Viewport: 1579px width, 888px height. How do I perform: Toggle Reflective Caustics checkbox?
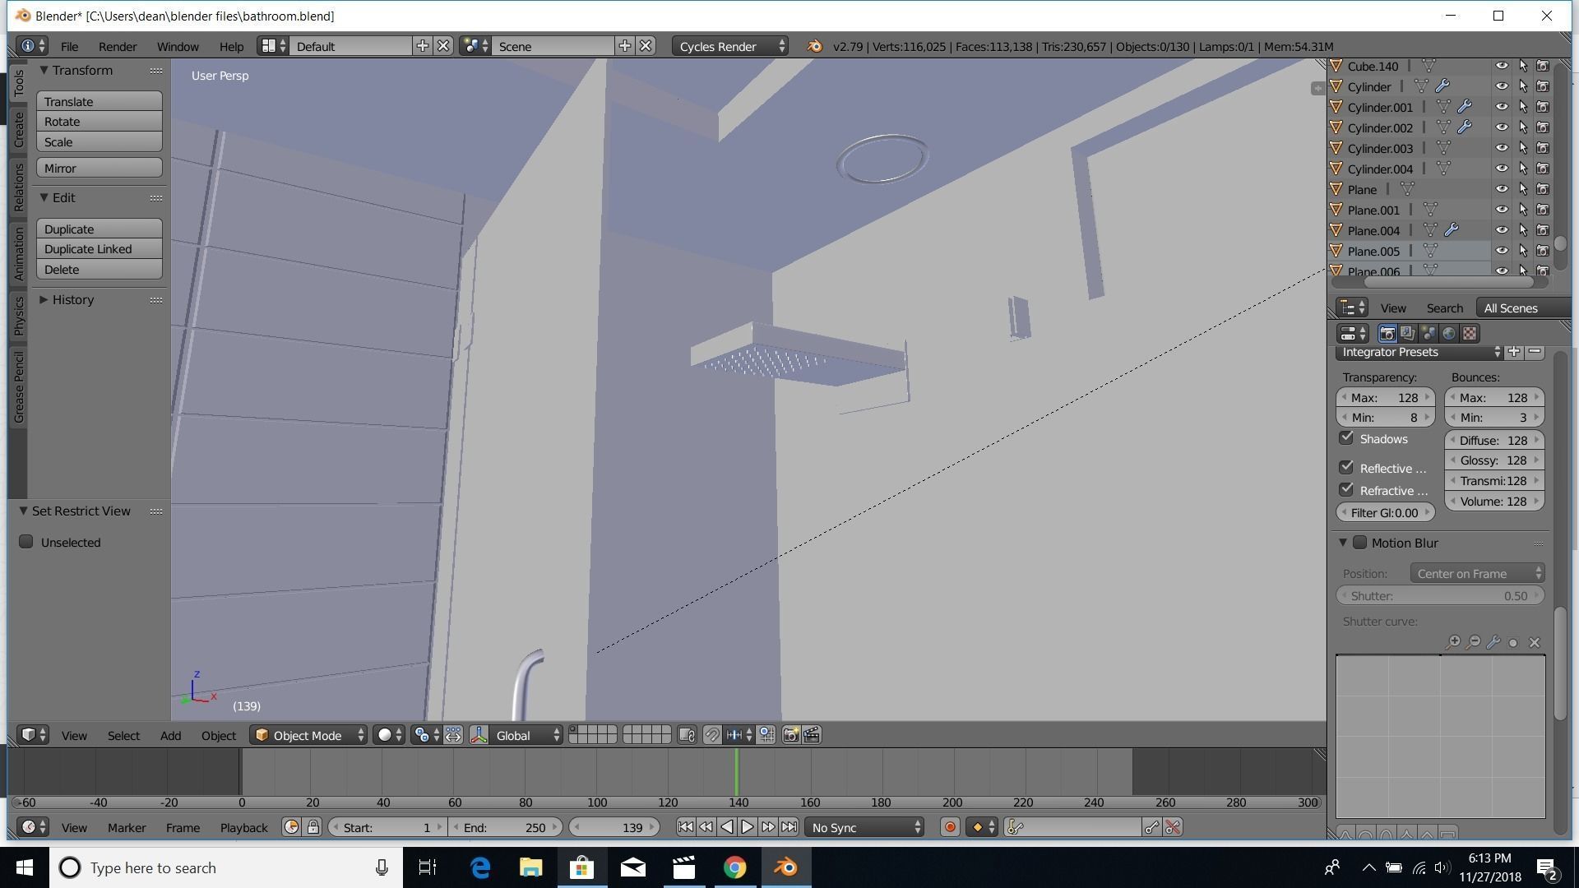click(x=1346, y=467)
